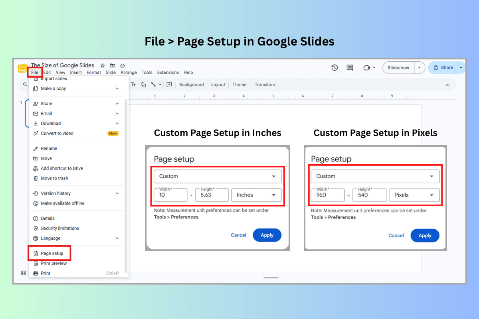This screenshot has width=479, height=319.
Task: Open Custom dropdown in inches dialog
Action: (x=218, y=176)
